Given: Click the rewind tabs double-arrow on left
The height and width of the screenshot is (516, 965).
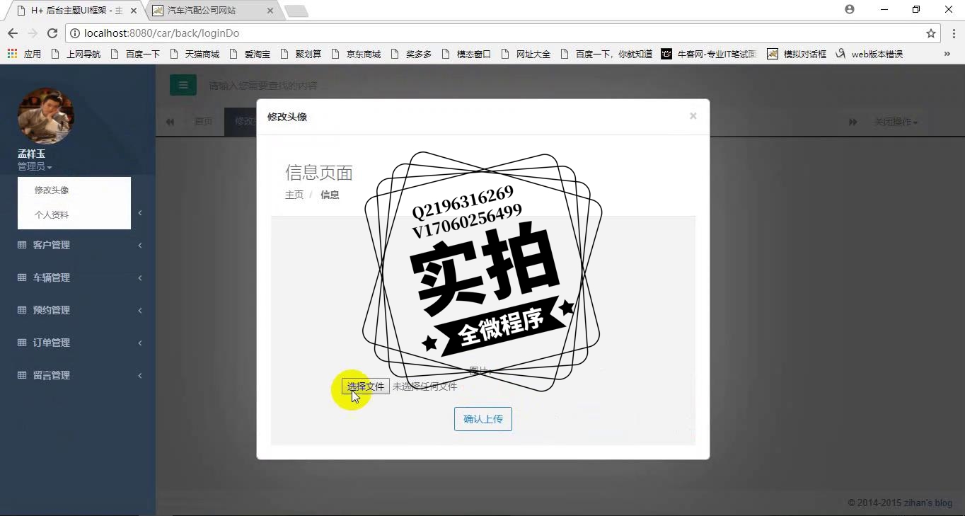Looking at the screenshot, I should pos(170,122).
